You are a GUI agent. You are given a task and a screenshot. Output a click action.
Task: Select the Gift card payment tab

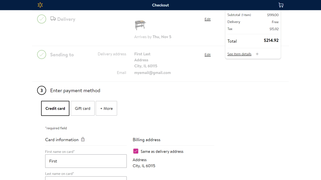[82, 108]
